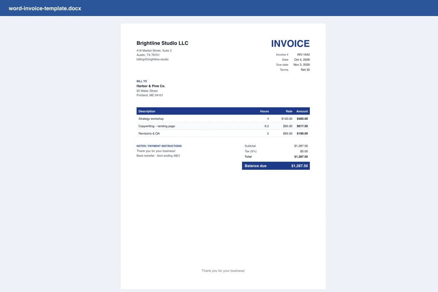The height and width of the screenshot is (292, 438).
Task: Select the Revisions & QA description cell
Action: coord(149,134)
